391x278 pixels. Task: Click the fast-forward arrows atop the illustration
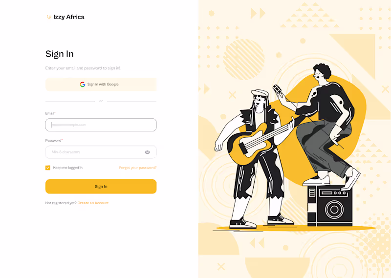[258, 13]
